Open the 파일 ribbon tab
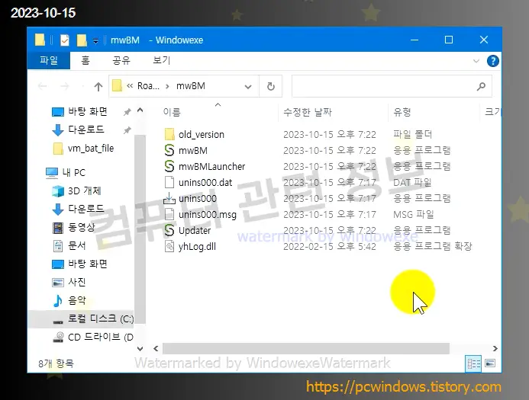This screenshot has height=400, width=529. [x=49, y=60]
